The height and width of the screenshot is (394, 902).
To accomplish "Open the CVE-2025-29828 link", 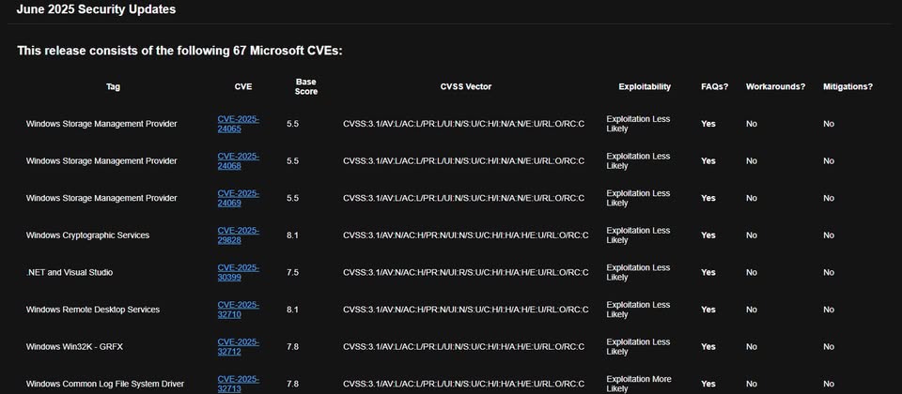I will pyautogui.click(x=238, y=235).
